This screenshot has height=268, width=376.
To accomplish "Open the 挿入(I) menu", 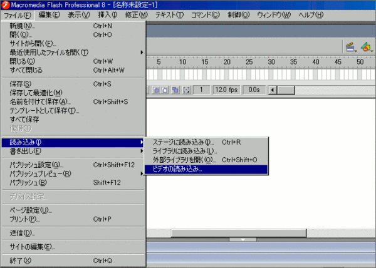I will tap(107, 15).
